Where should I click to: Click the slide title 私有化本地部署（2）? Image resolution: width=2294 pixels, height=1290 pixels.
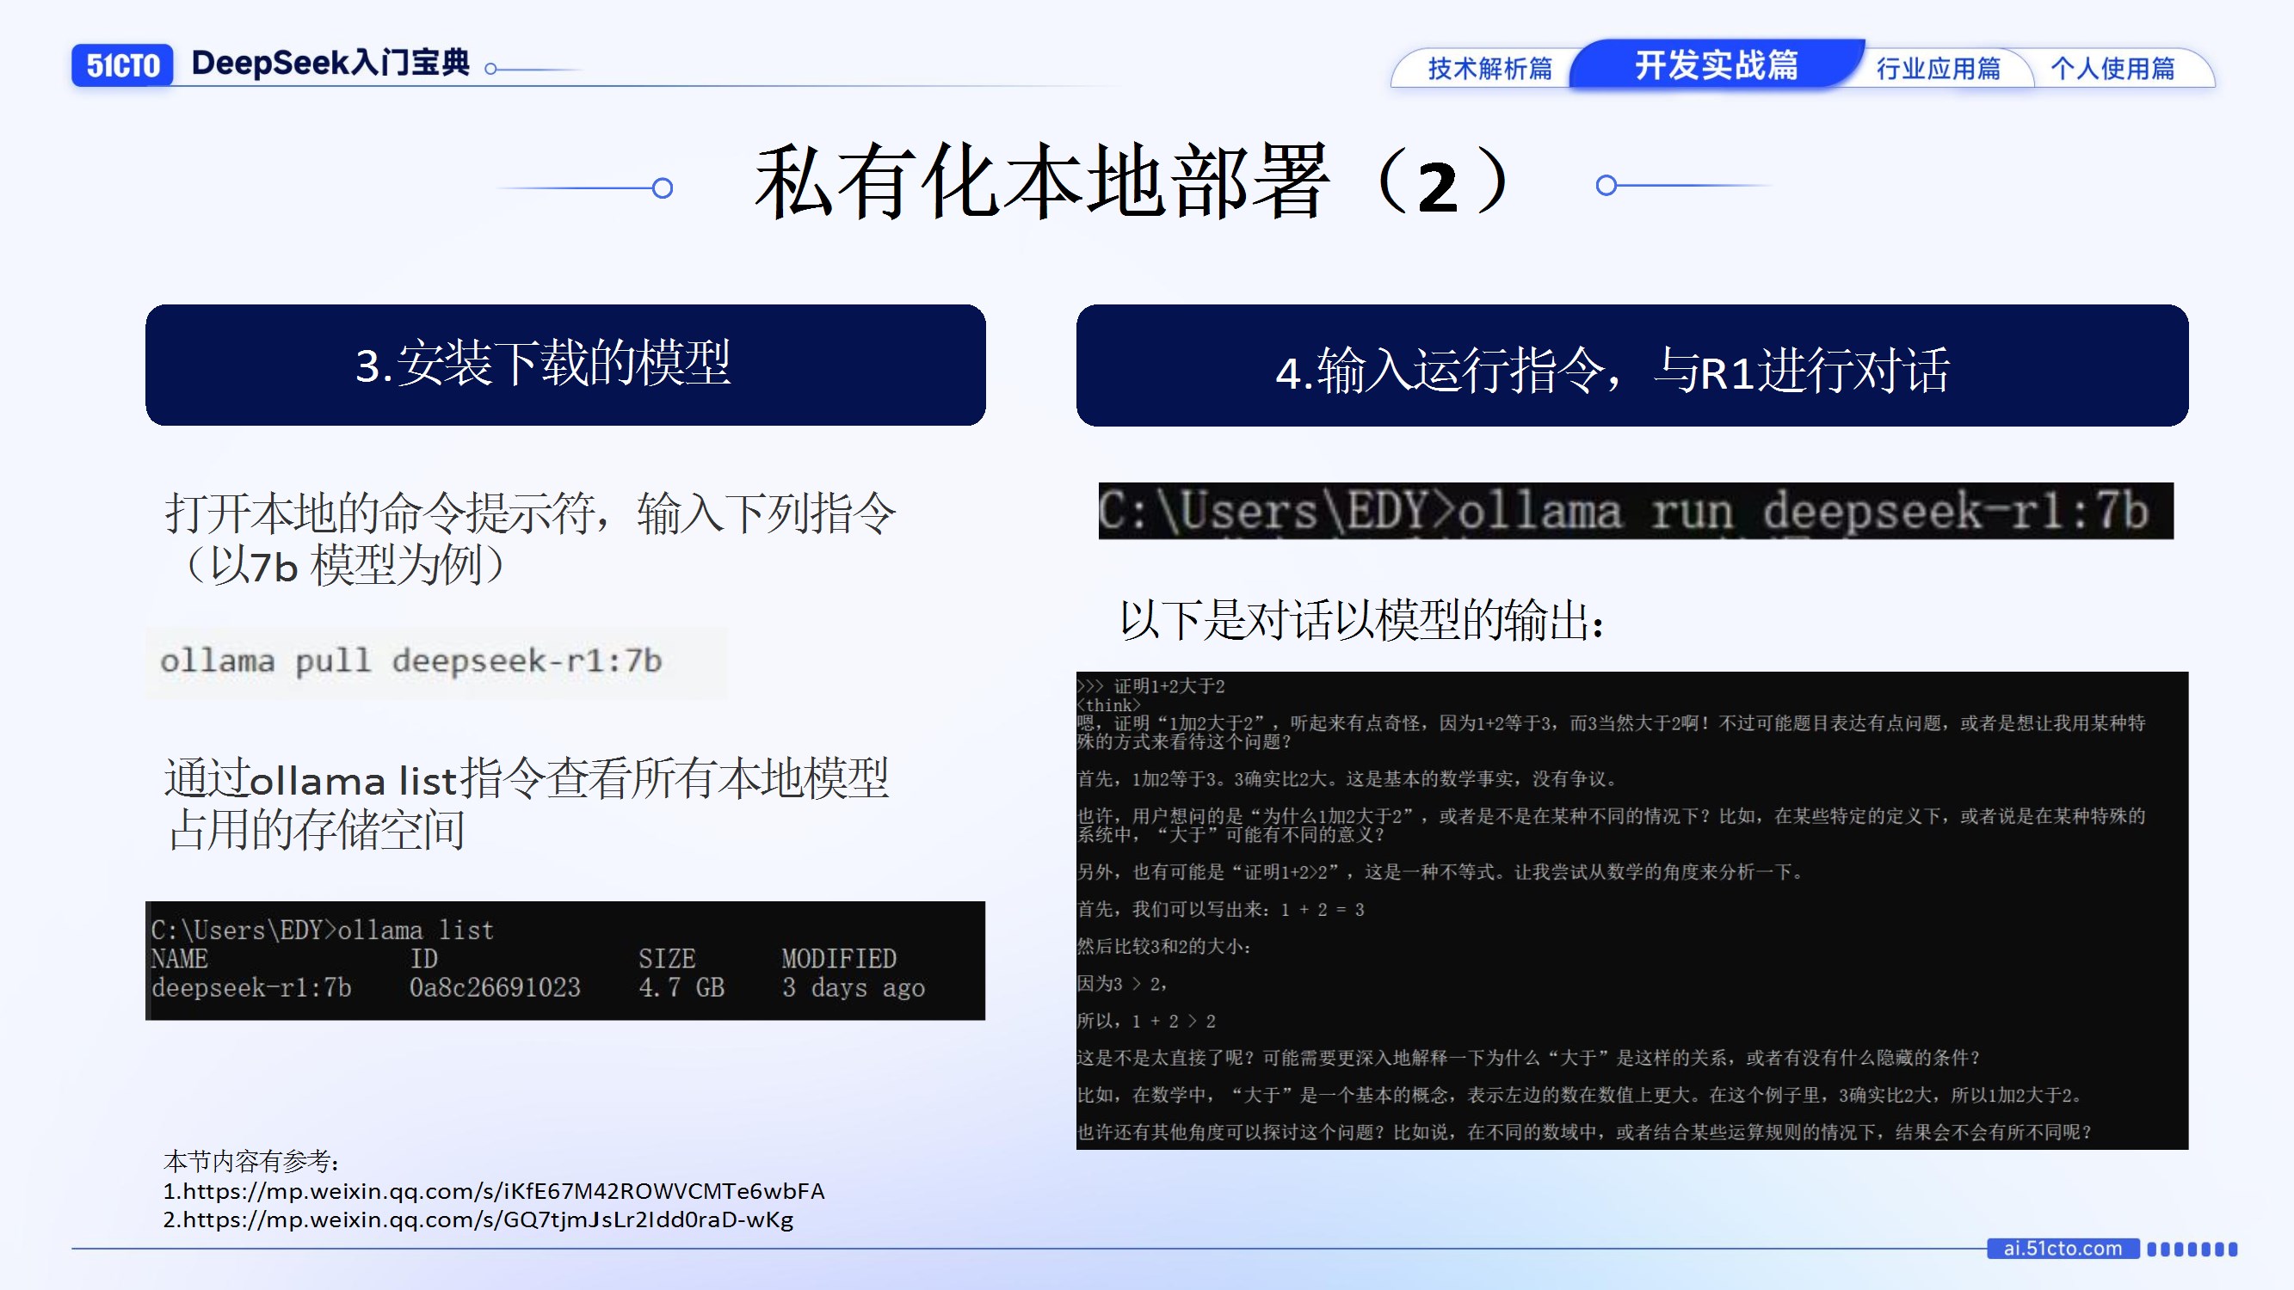pyautogui.click(x=1131, y=184)
